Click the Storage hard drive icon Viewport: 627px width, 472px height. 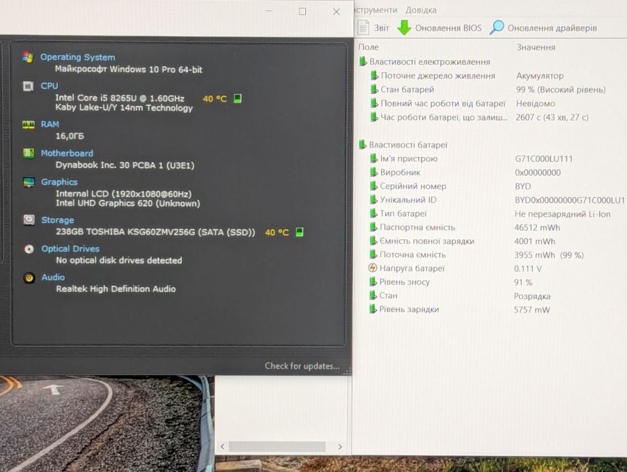click(29, 220)
